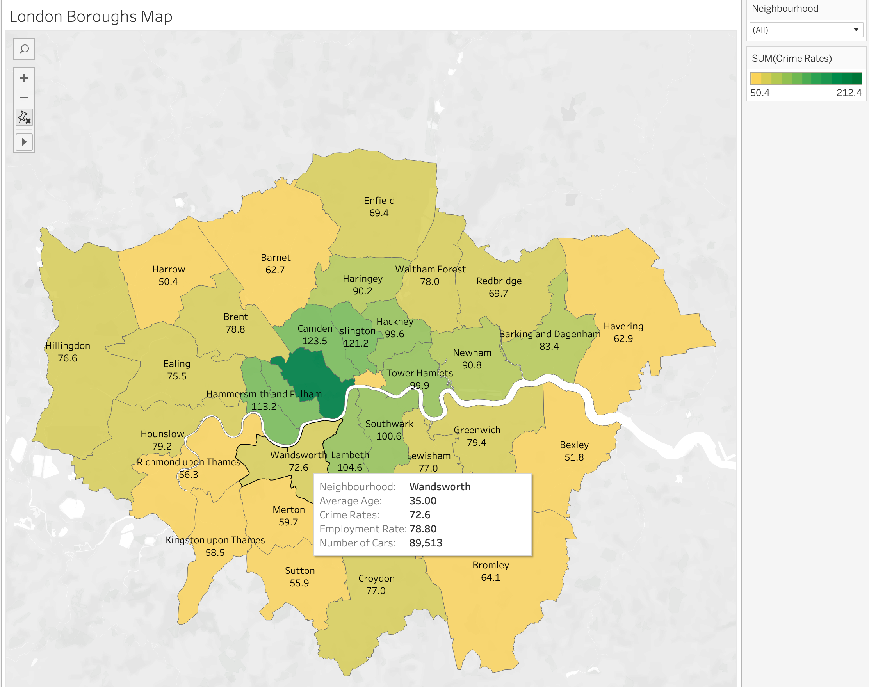Open the Neighbourhood filter dropdown arrow

856,30
